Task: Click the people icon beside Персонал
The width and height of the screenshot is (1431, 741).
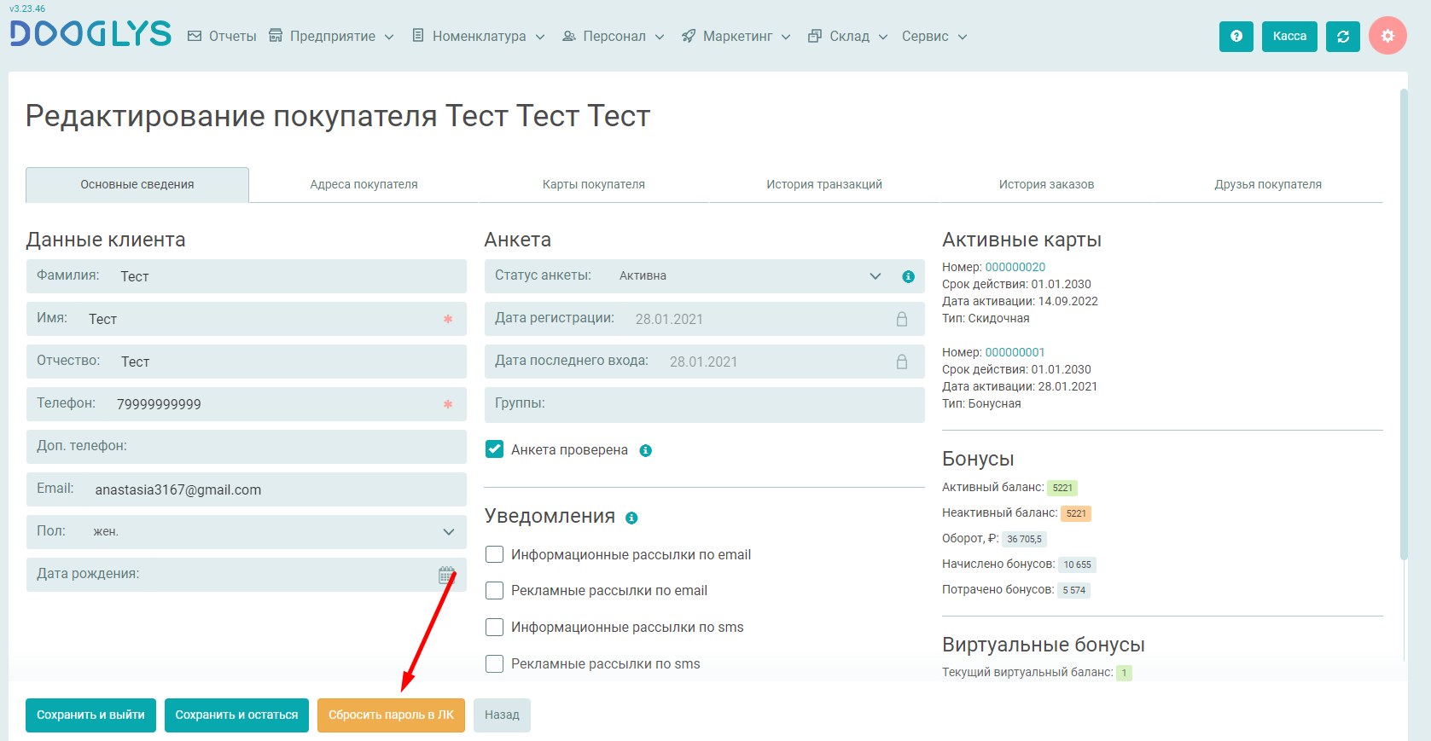Action: point(569,36)
